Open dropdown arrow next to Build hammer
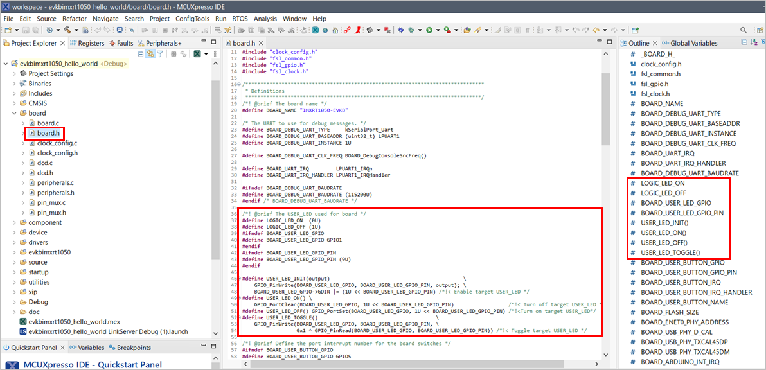Viewport: 766px width, 370px height. pyautogui.click(x=76, y=30)
